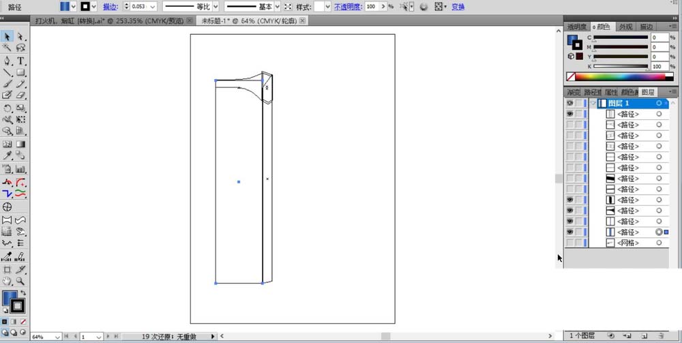Select the Eraser tool

pyautogui.click(x=20, y=95)
